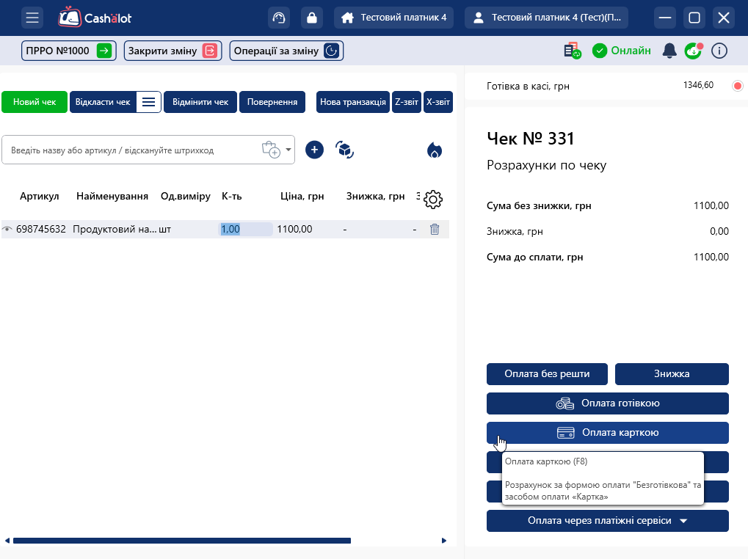Click the padlock lock icon

tap(312, 18)
